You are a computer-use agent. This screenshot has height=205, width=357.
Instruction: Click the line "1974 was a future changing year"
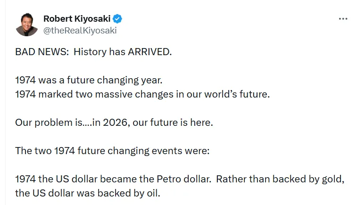(89, 80)
